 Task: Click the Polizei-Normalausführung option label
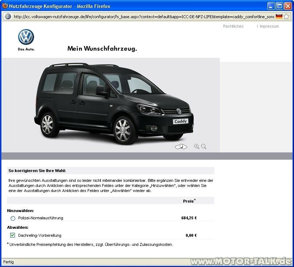[x=41, y=218]
